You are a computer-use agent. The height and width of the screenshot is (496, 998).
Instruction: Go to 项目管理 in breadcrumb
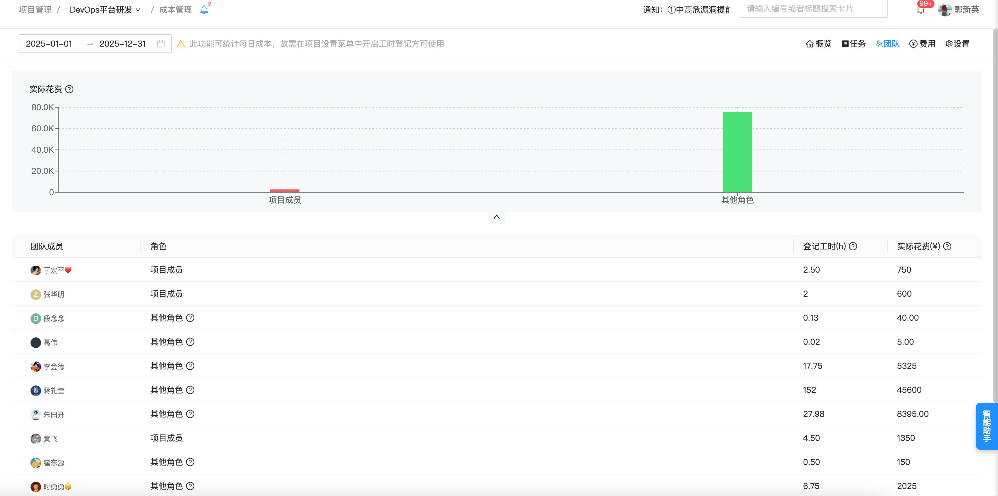click(x=35, y=9)
